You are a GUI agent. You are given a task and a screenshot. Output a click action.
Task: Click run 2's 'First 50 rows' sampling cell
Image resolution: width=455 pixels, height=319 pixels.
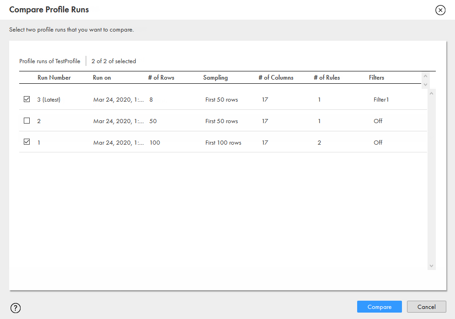[x=221, y=121]
